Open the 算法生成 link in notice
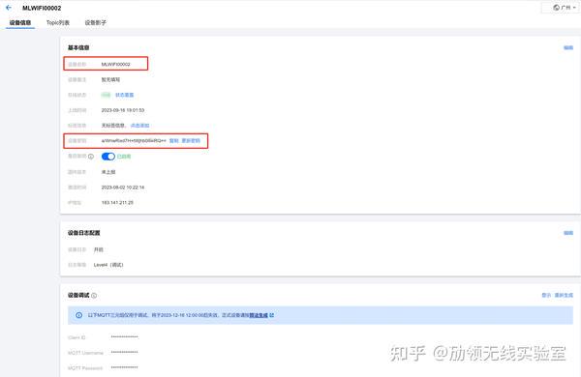This screenshot has height=377, width=581. point(259,315)
